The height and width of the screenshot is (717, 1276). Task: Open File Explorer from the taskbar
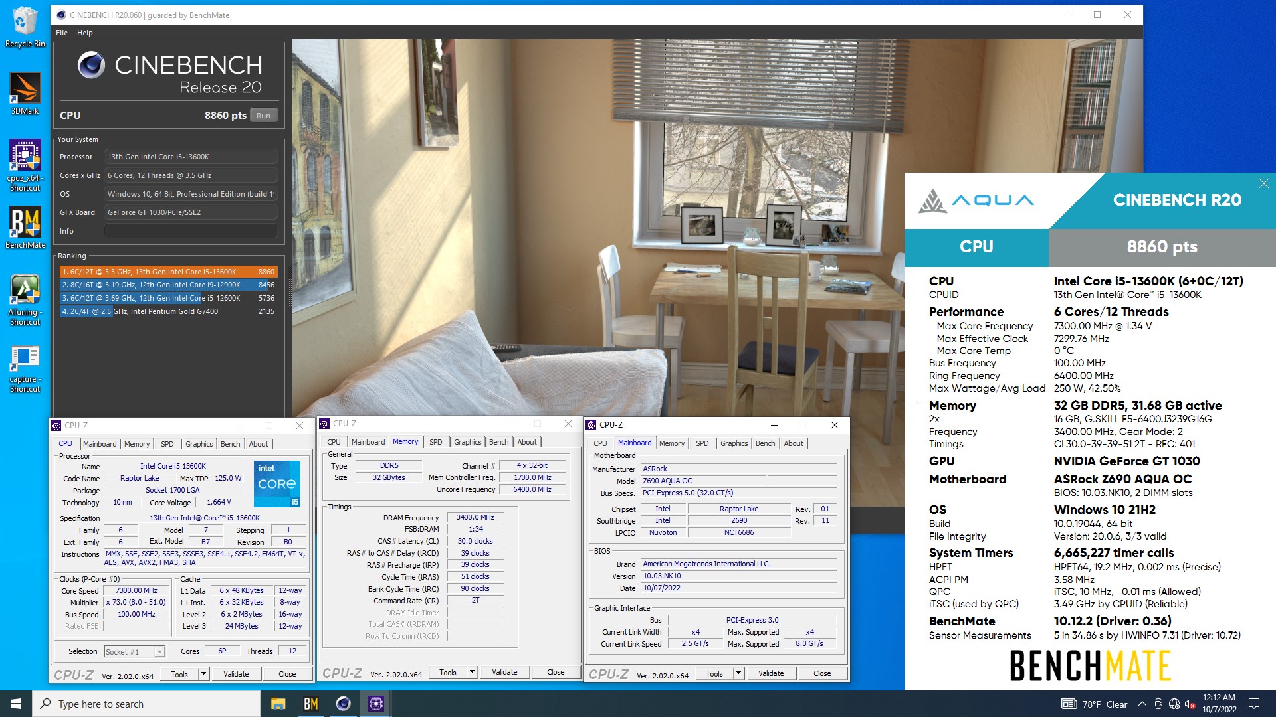coord(278,704)
